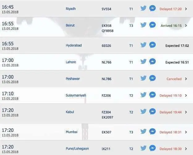This screenshot has height=155, width=193.
Task: Open Messenger icon for Lahore NL766
Action: (x=152, y=61)
